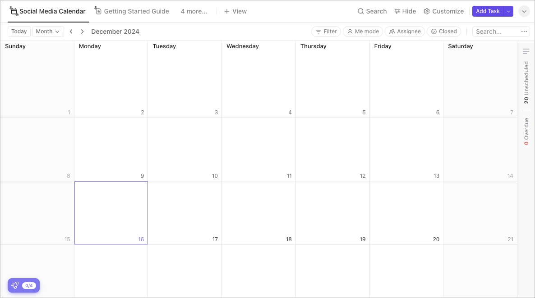Expand the 4 more hidden views
This screenshot has height=298, width=535.
[x=194, y=11]
